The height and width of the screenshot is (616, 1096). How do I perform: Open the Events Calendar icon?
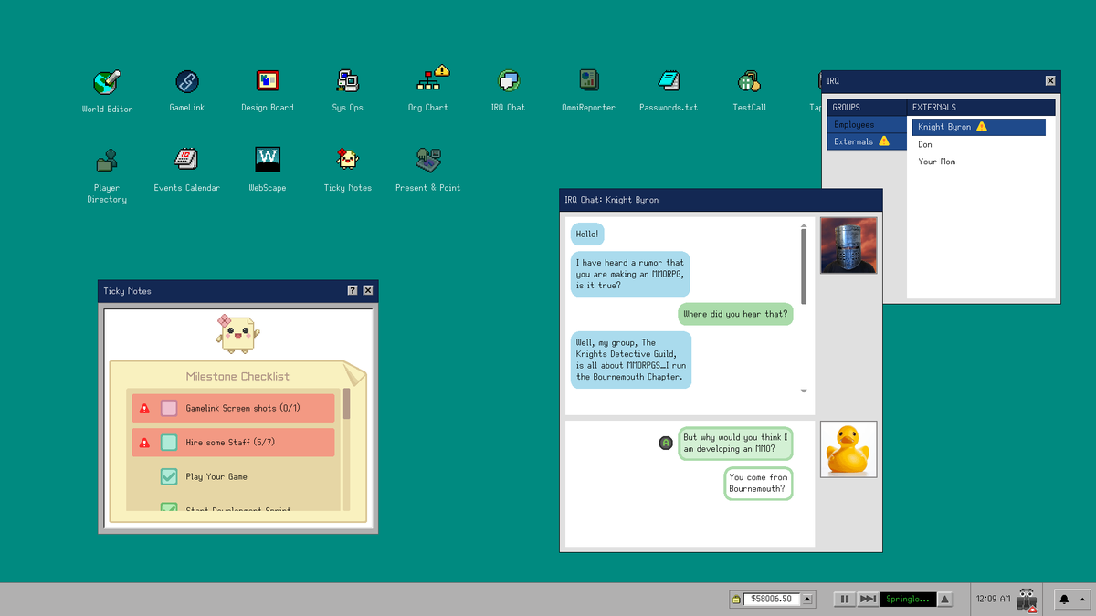point(187,160)
